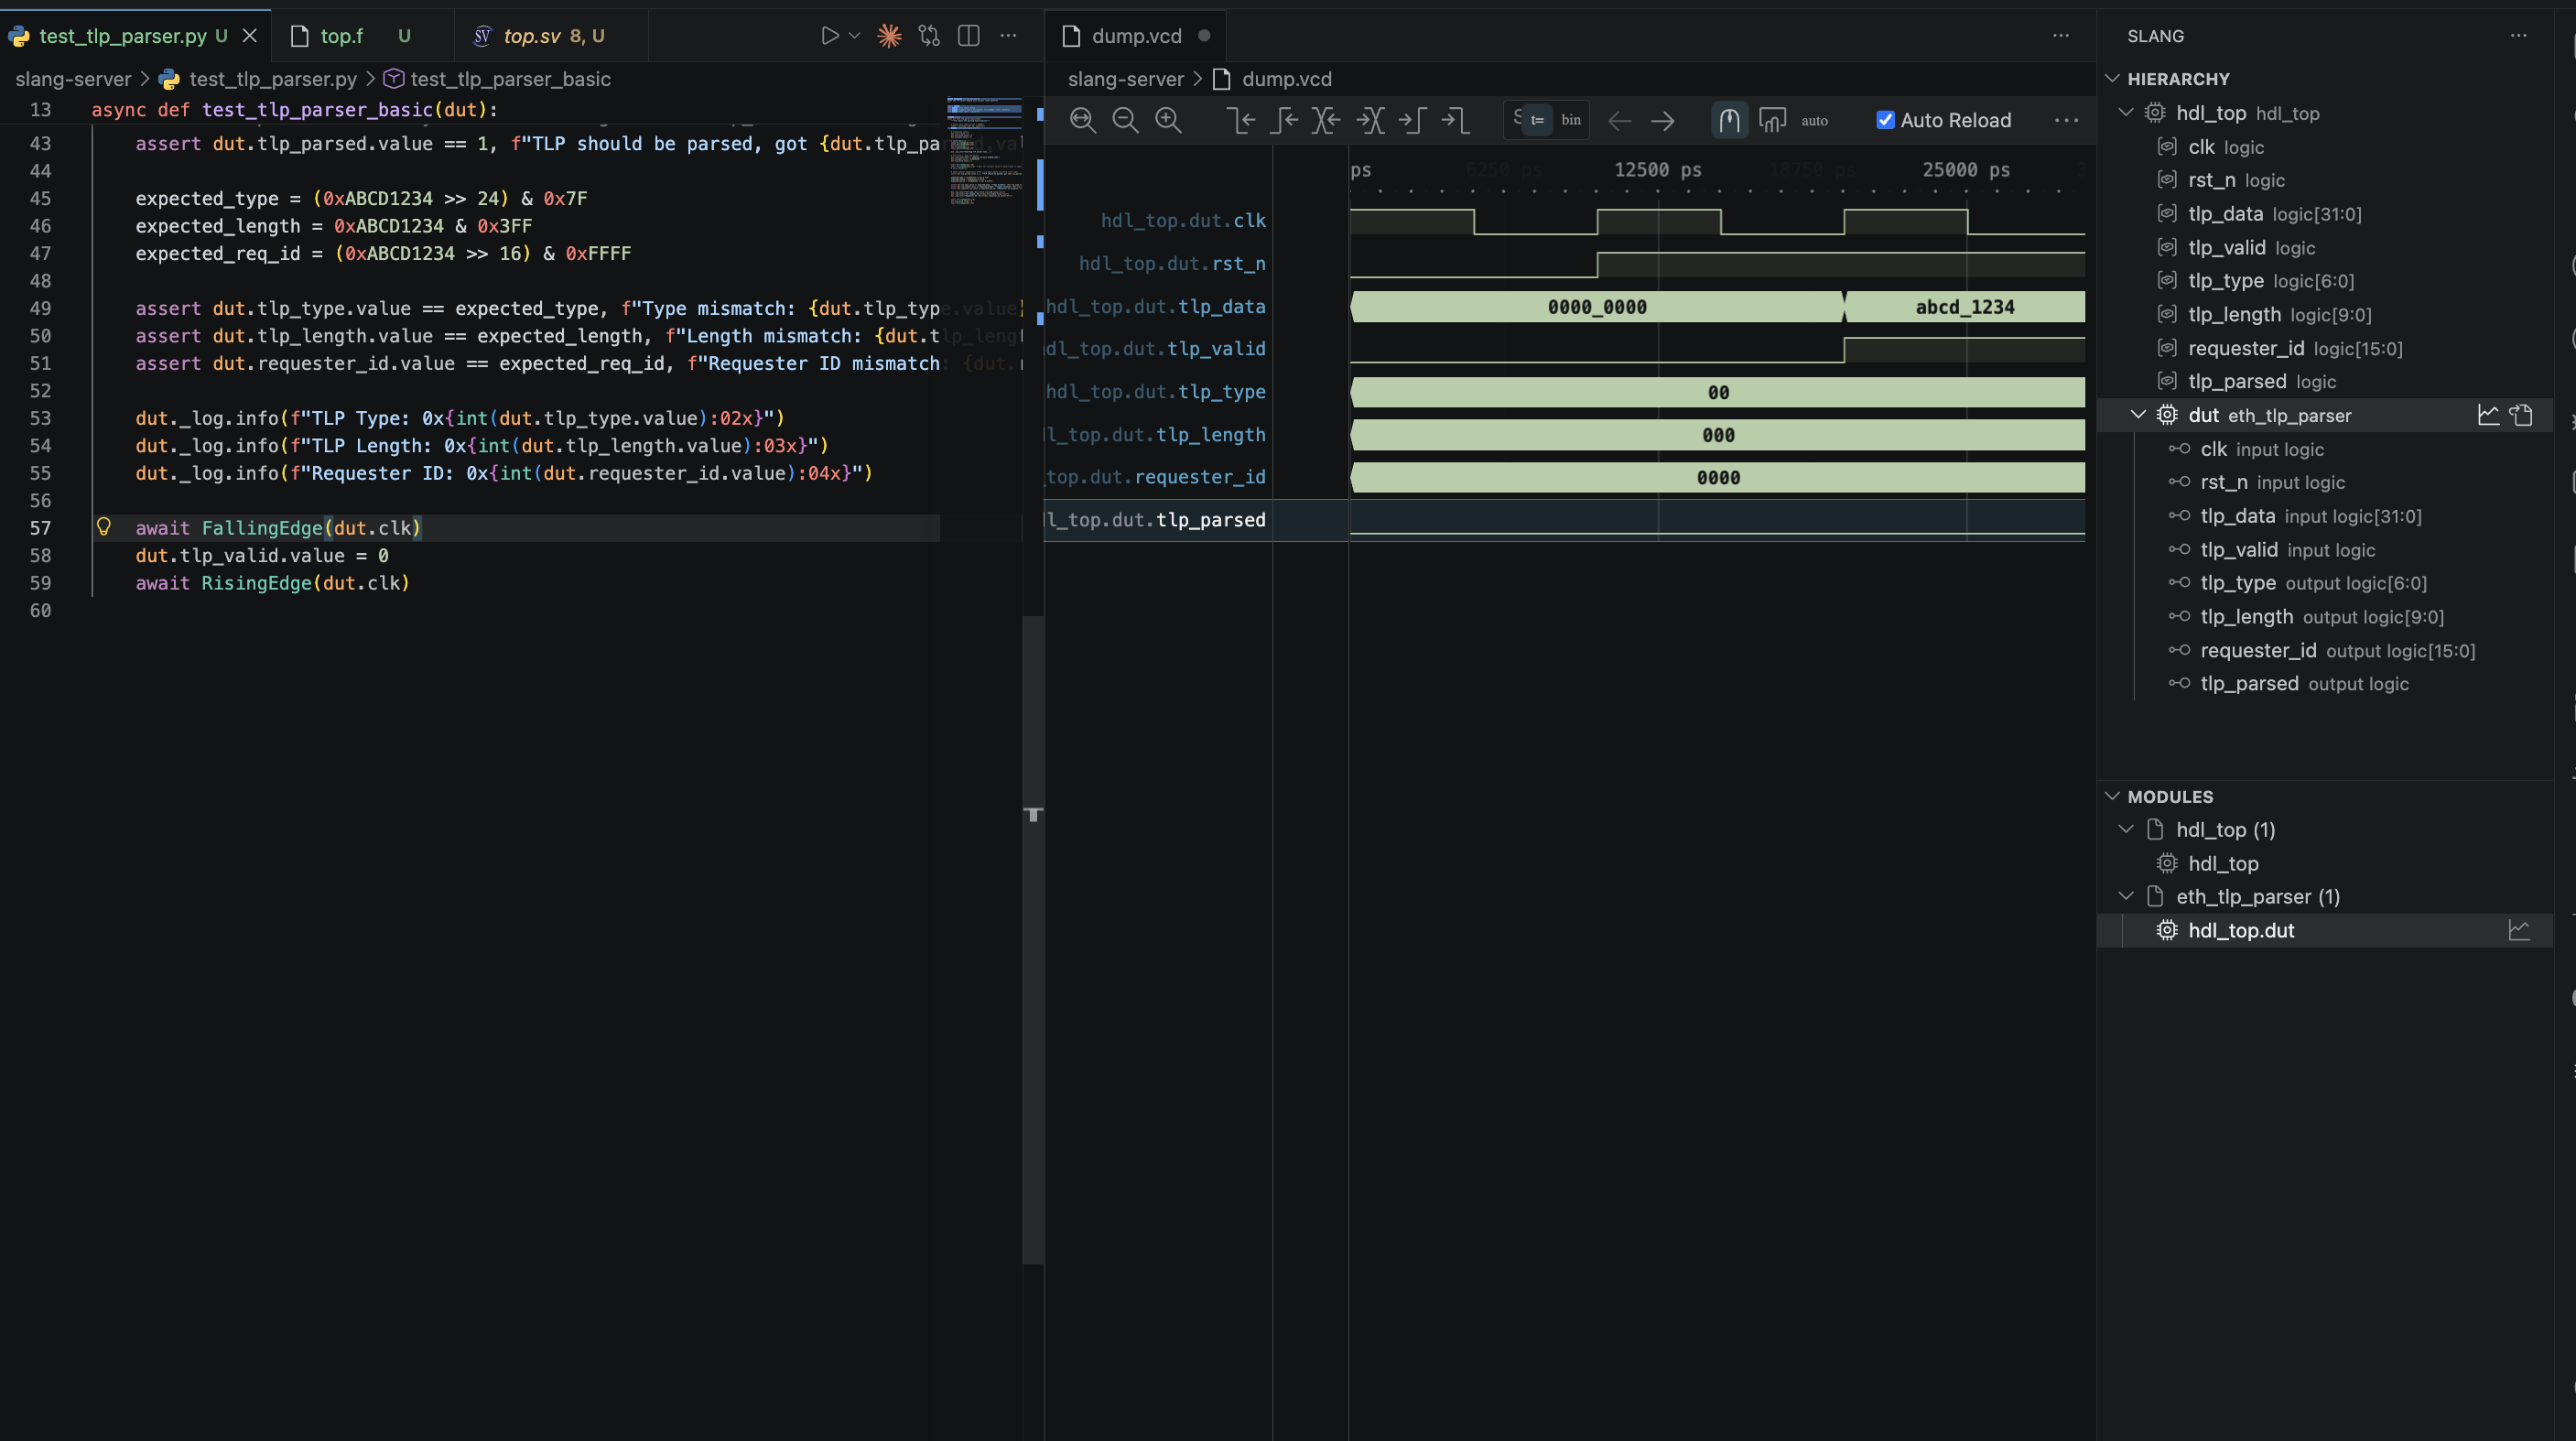Click the second icon on dut eth_tlp_parser row
2576x1441 pixels.
tap(2521, 415)
